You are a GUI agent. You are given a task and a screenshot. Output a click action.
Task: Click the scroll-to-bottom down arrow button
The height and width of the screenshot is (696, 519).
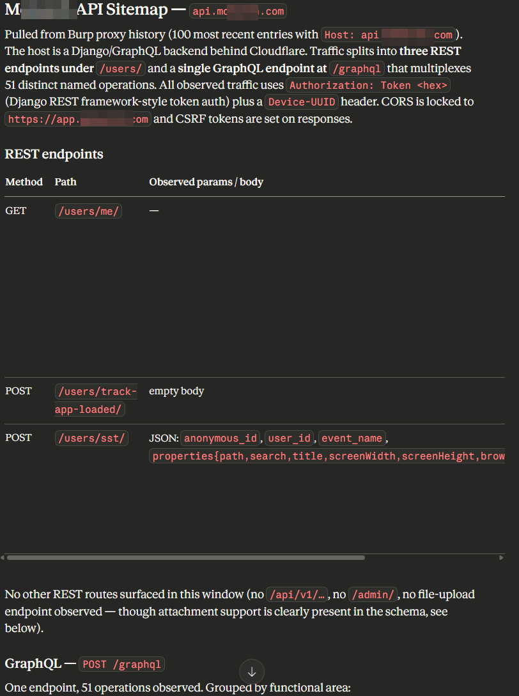tap(251, 672)
